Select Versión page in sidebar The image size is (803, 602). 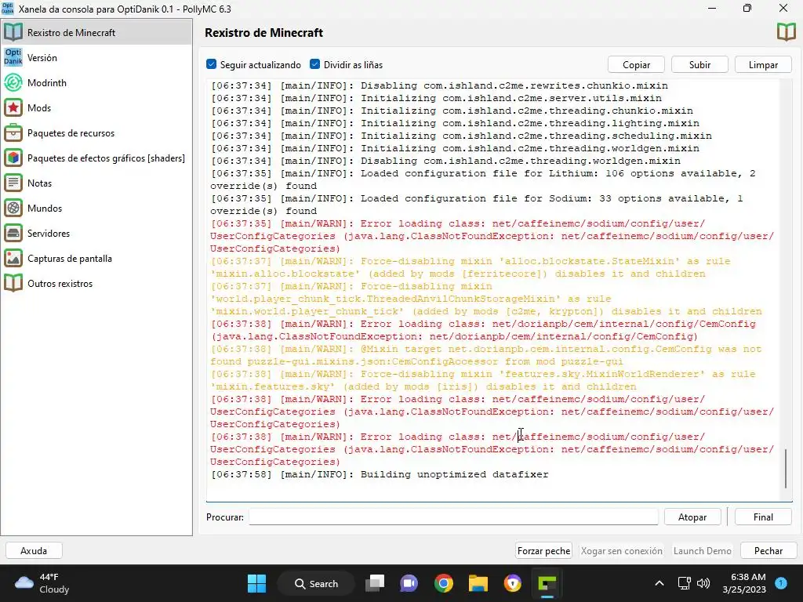96,57
